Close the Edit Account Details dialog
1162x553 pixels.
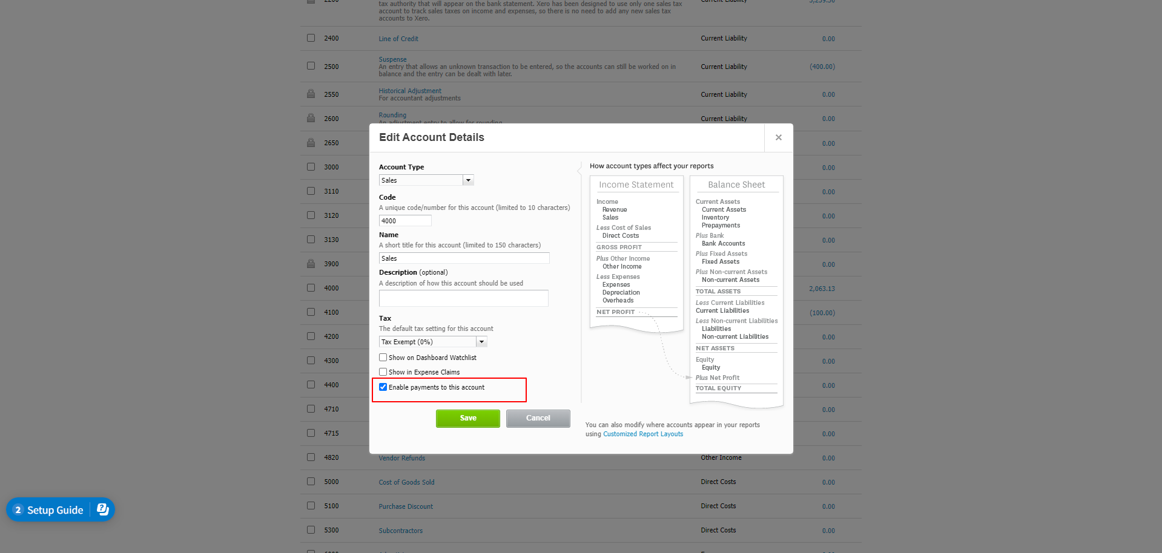coord(778,138)
